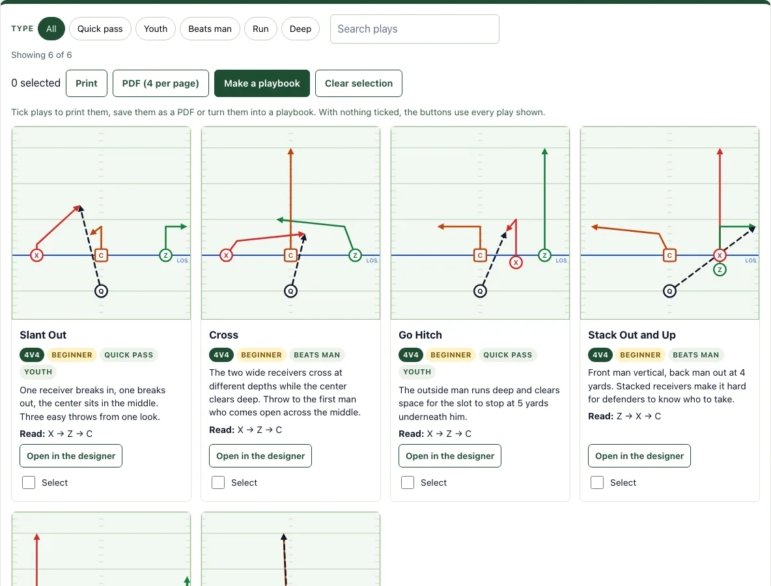Click the Q quarterback marker in Slant Out

[102, 291]
